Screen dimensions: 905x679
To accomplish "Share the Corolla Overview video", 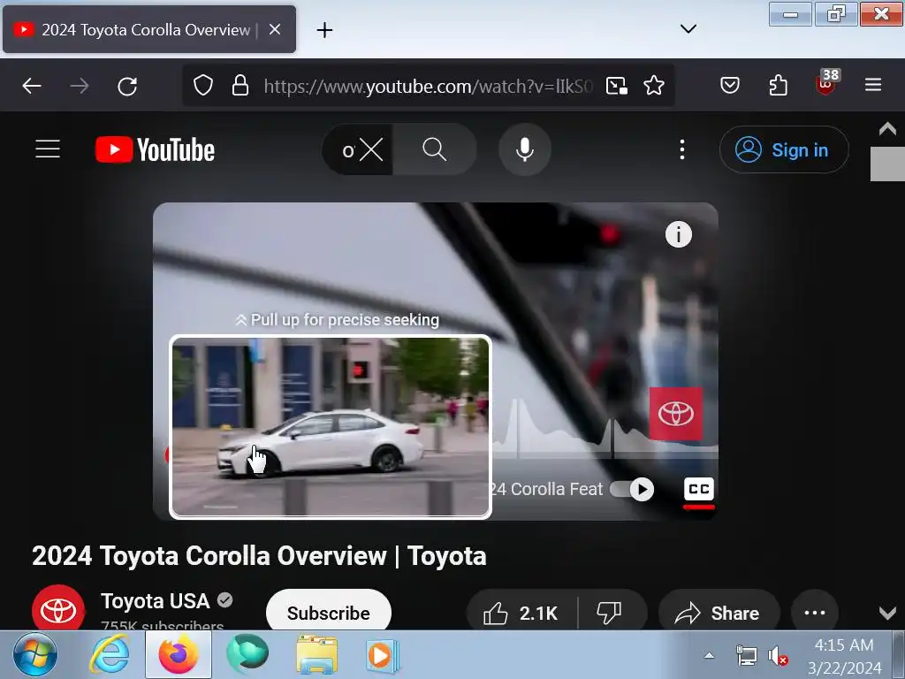I will click(x=719, y=613).
